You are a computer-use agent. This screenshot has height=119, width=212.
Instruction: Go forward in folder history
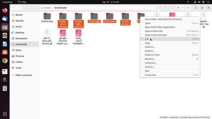coord(19,8)
